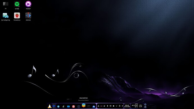The width and height of the screenshot is (194, 109).
Task: Click the dark circle X icon in panel
Action: click(x=78, y=106)
